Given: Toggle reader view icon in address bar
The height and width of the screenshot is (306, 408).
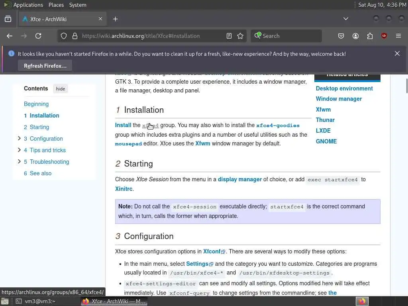Looking at the screenshot, I should click(x=229, y=36).
